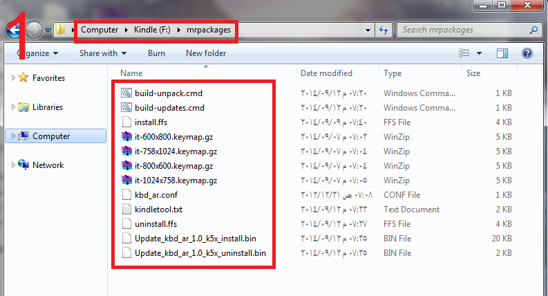Click Text Document type cell
The height and width of the screenshot is (296, 548).
point(411,210)
